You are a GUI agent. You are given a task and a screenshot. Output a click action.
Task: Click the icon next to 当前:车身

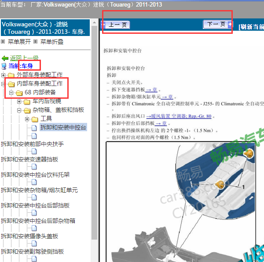(4, 66)
